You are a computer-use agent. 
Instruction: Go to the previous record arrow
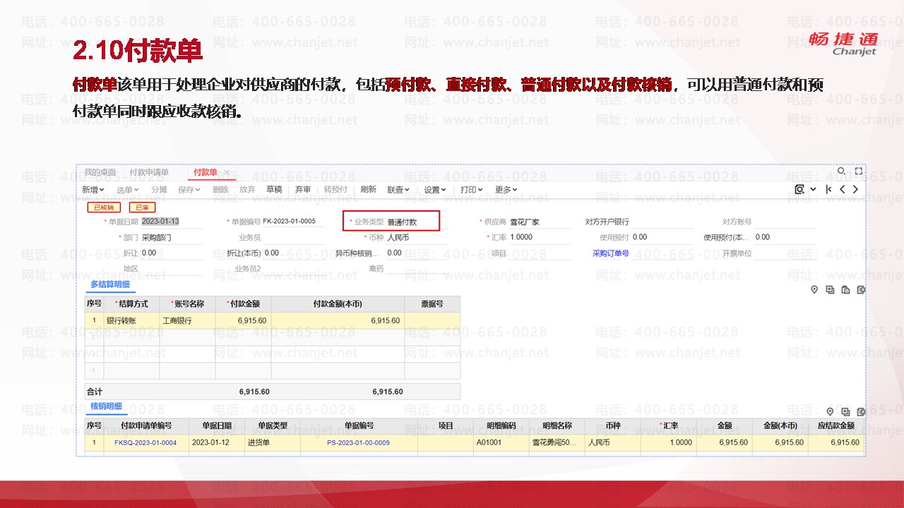point(842,189)
